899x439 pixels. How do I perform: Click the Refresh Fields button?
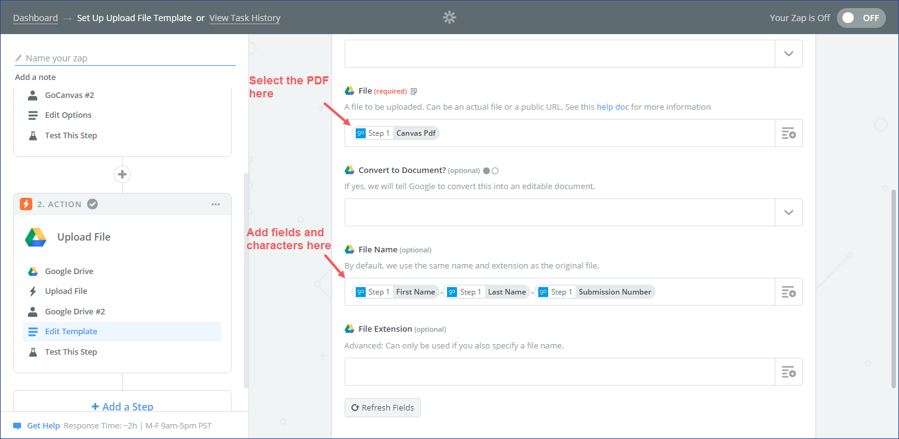[x=382, y=408]
